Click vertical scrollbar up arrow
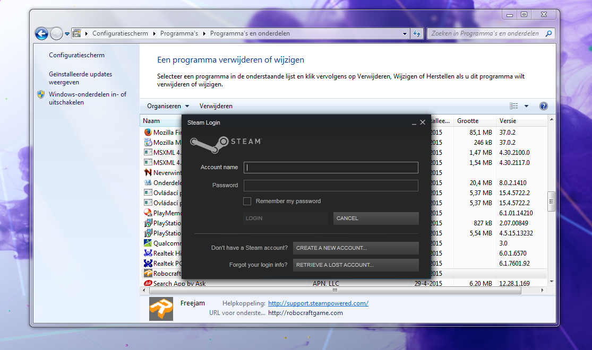The height and width of the screenshot is (350, 592). [x=552, y=119]
